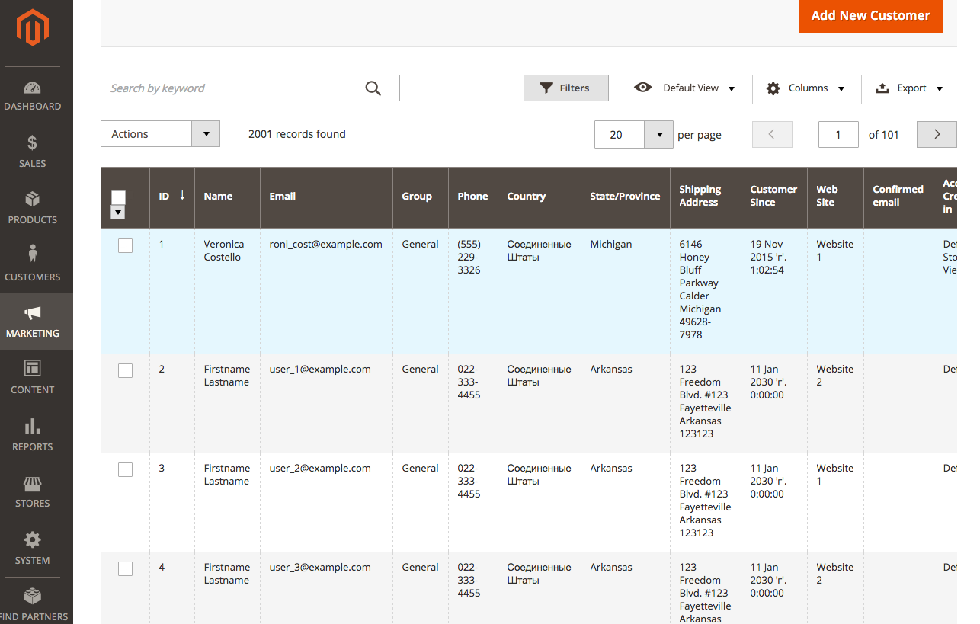Open the Customers person icon

[32, 254]
